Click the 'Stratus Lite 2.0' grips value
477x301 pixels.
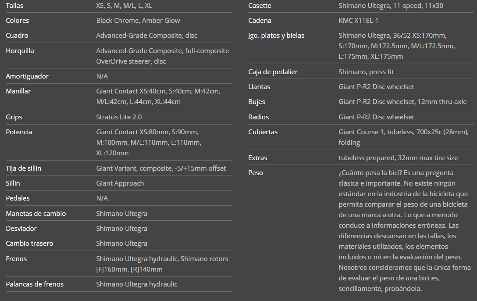(119, 117)
